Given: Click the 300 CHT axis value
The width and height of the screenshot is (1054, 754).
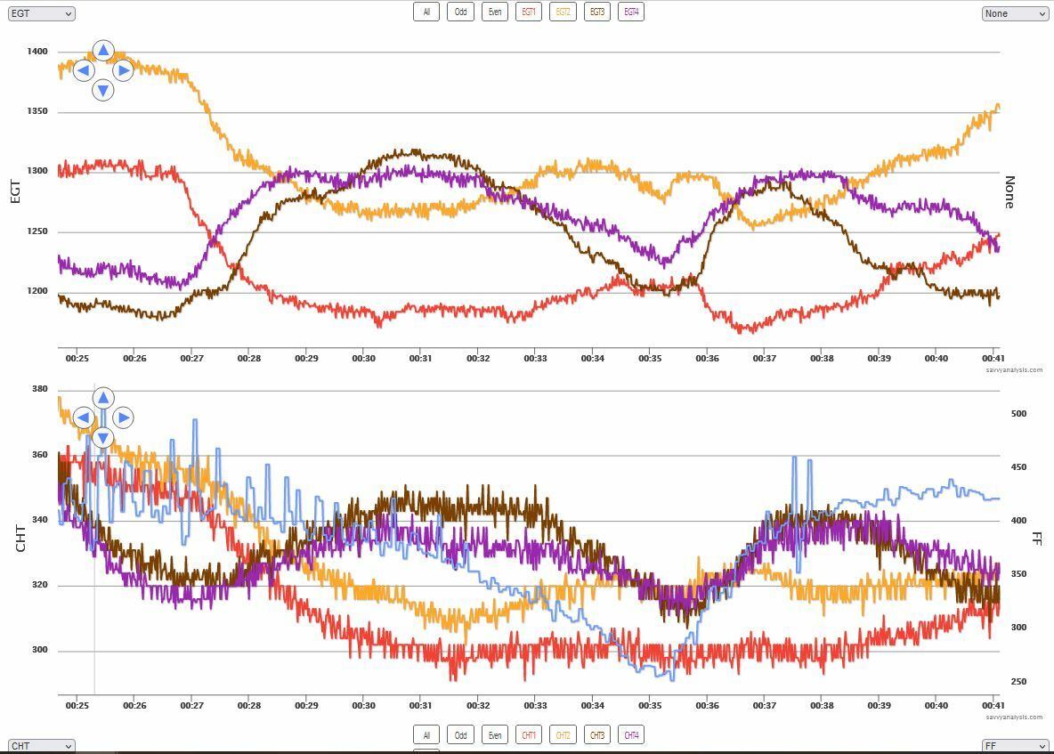Looking at the screenshot, I should [x=40, y=650].
